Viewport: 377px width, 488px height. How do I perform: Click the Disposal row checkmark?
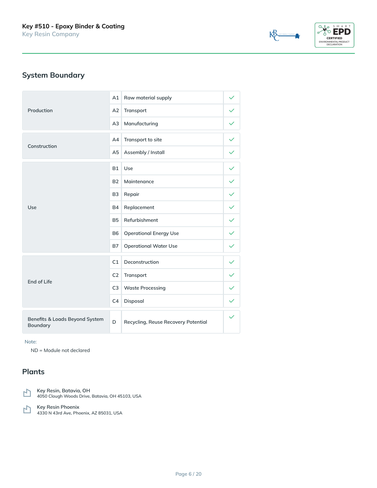click(232, 301)
